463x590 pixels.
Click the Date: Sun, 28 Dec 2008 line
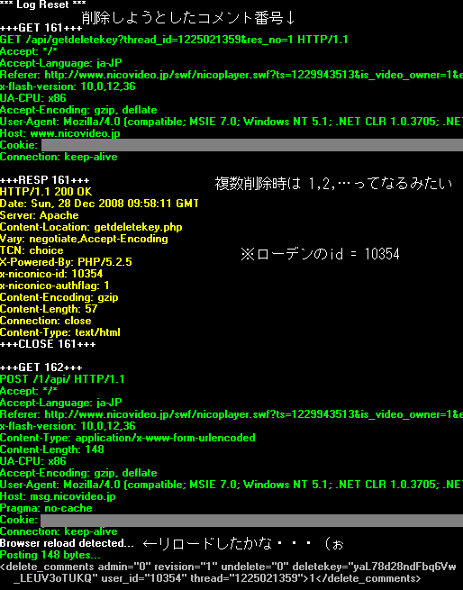(99, 204)
